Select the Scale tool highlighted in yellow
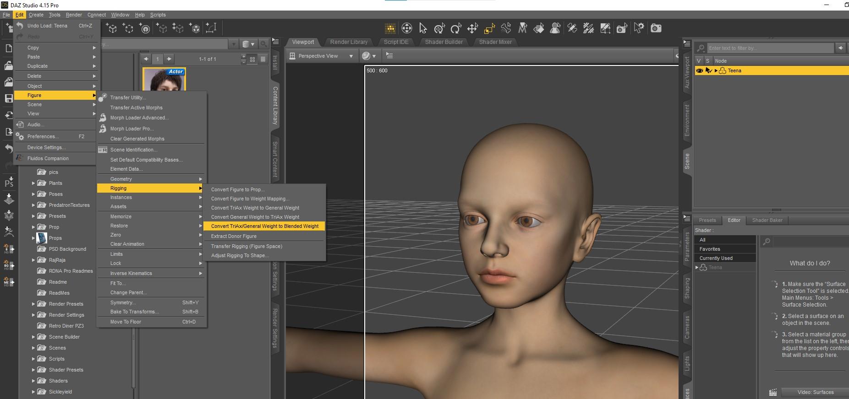 489,29
